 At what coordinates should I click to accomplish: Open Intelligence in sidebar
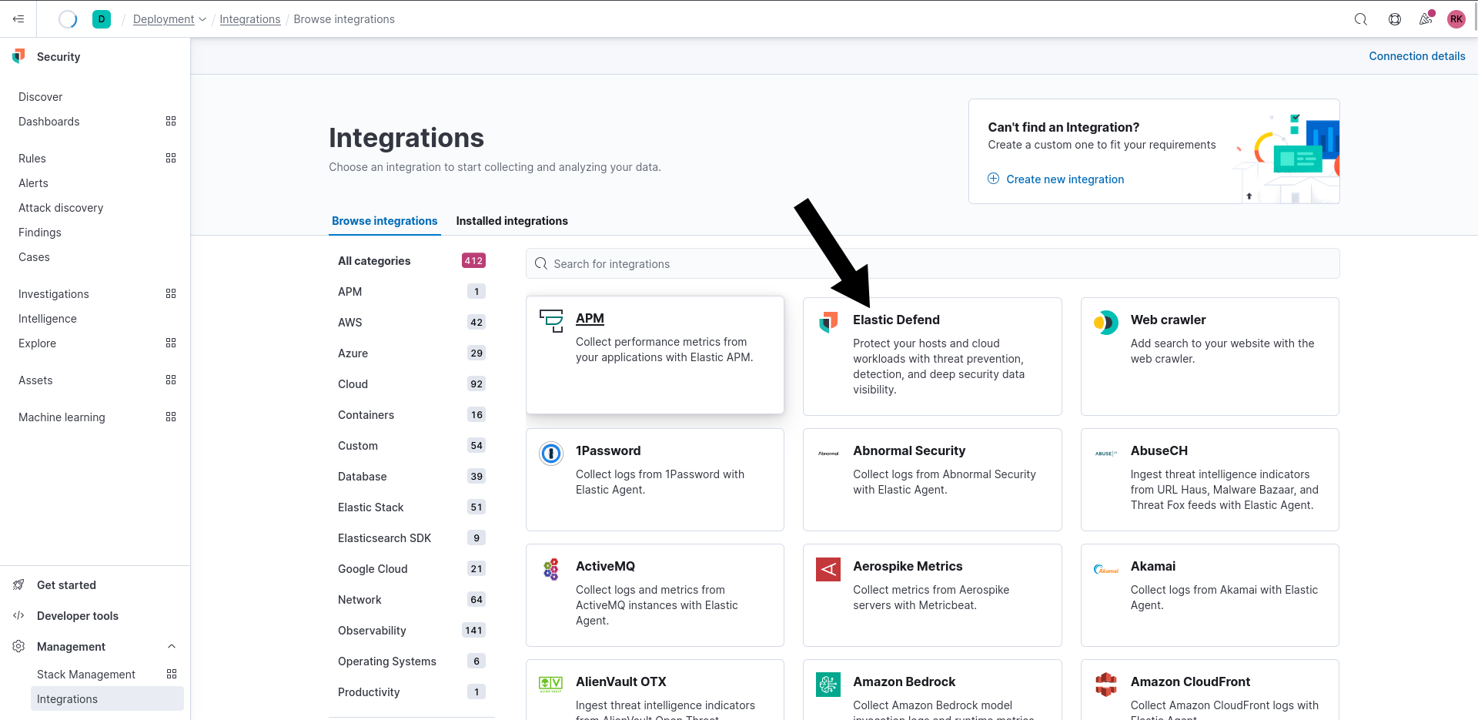(x=48, y=319)
